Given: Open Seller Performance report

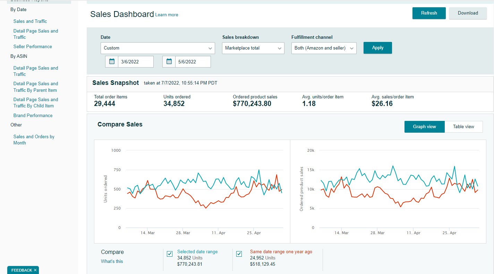Looking at the screenshot, I should (x=33, y=46).
